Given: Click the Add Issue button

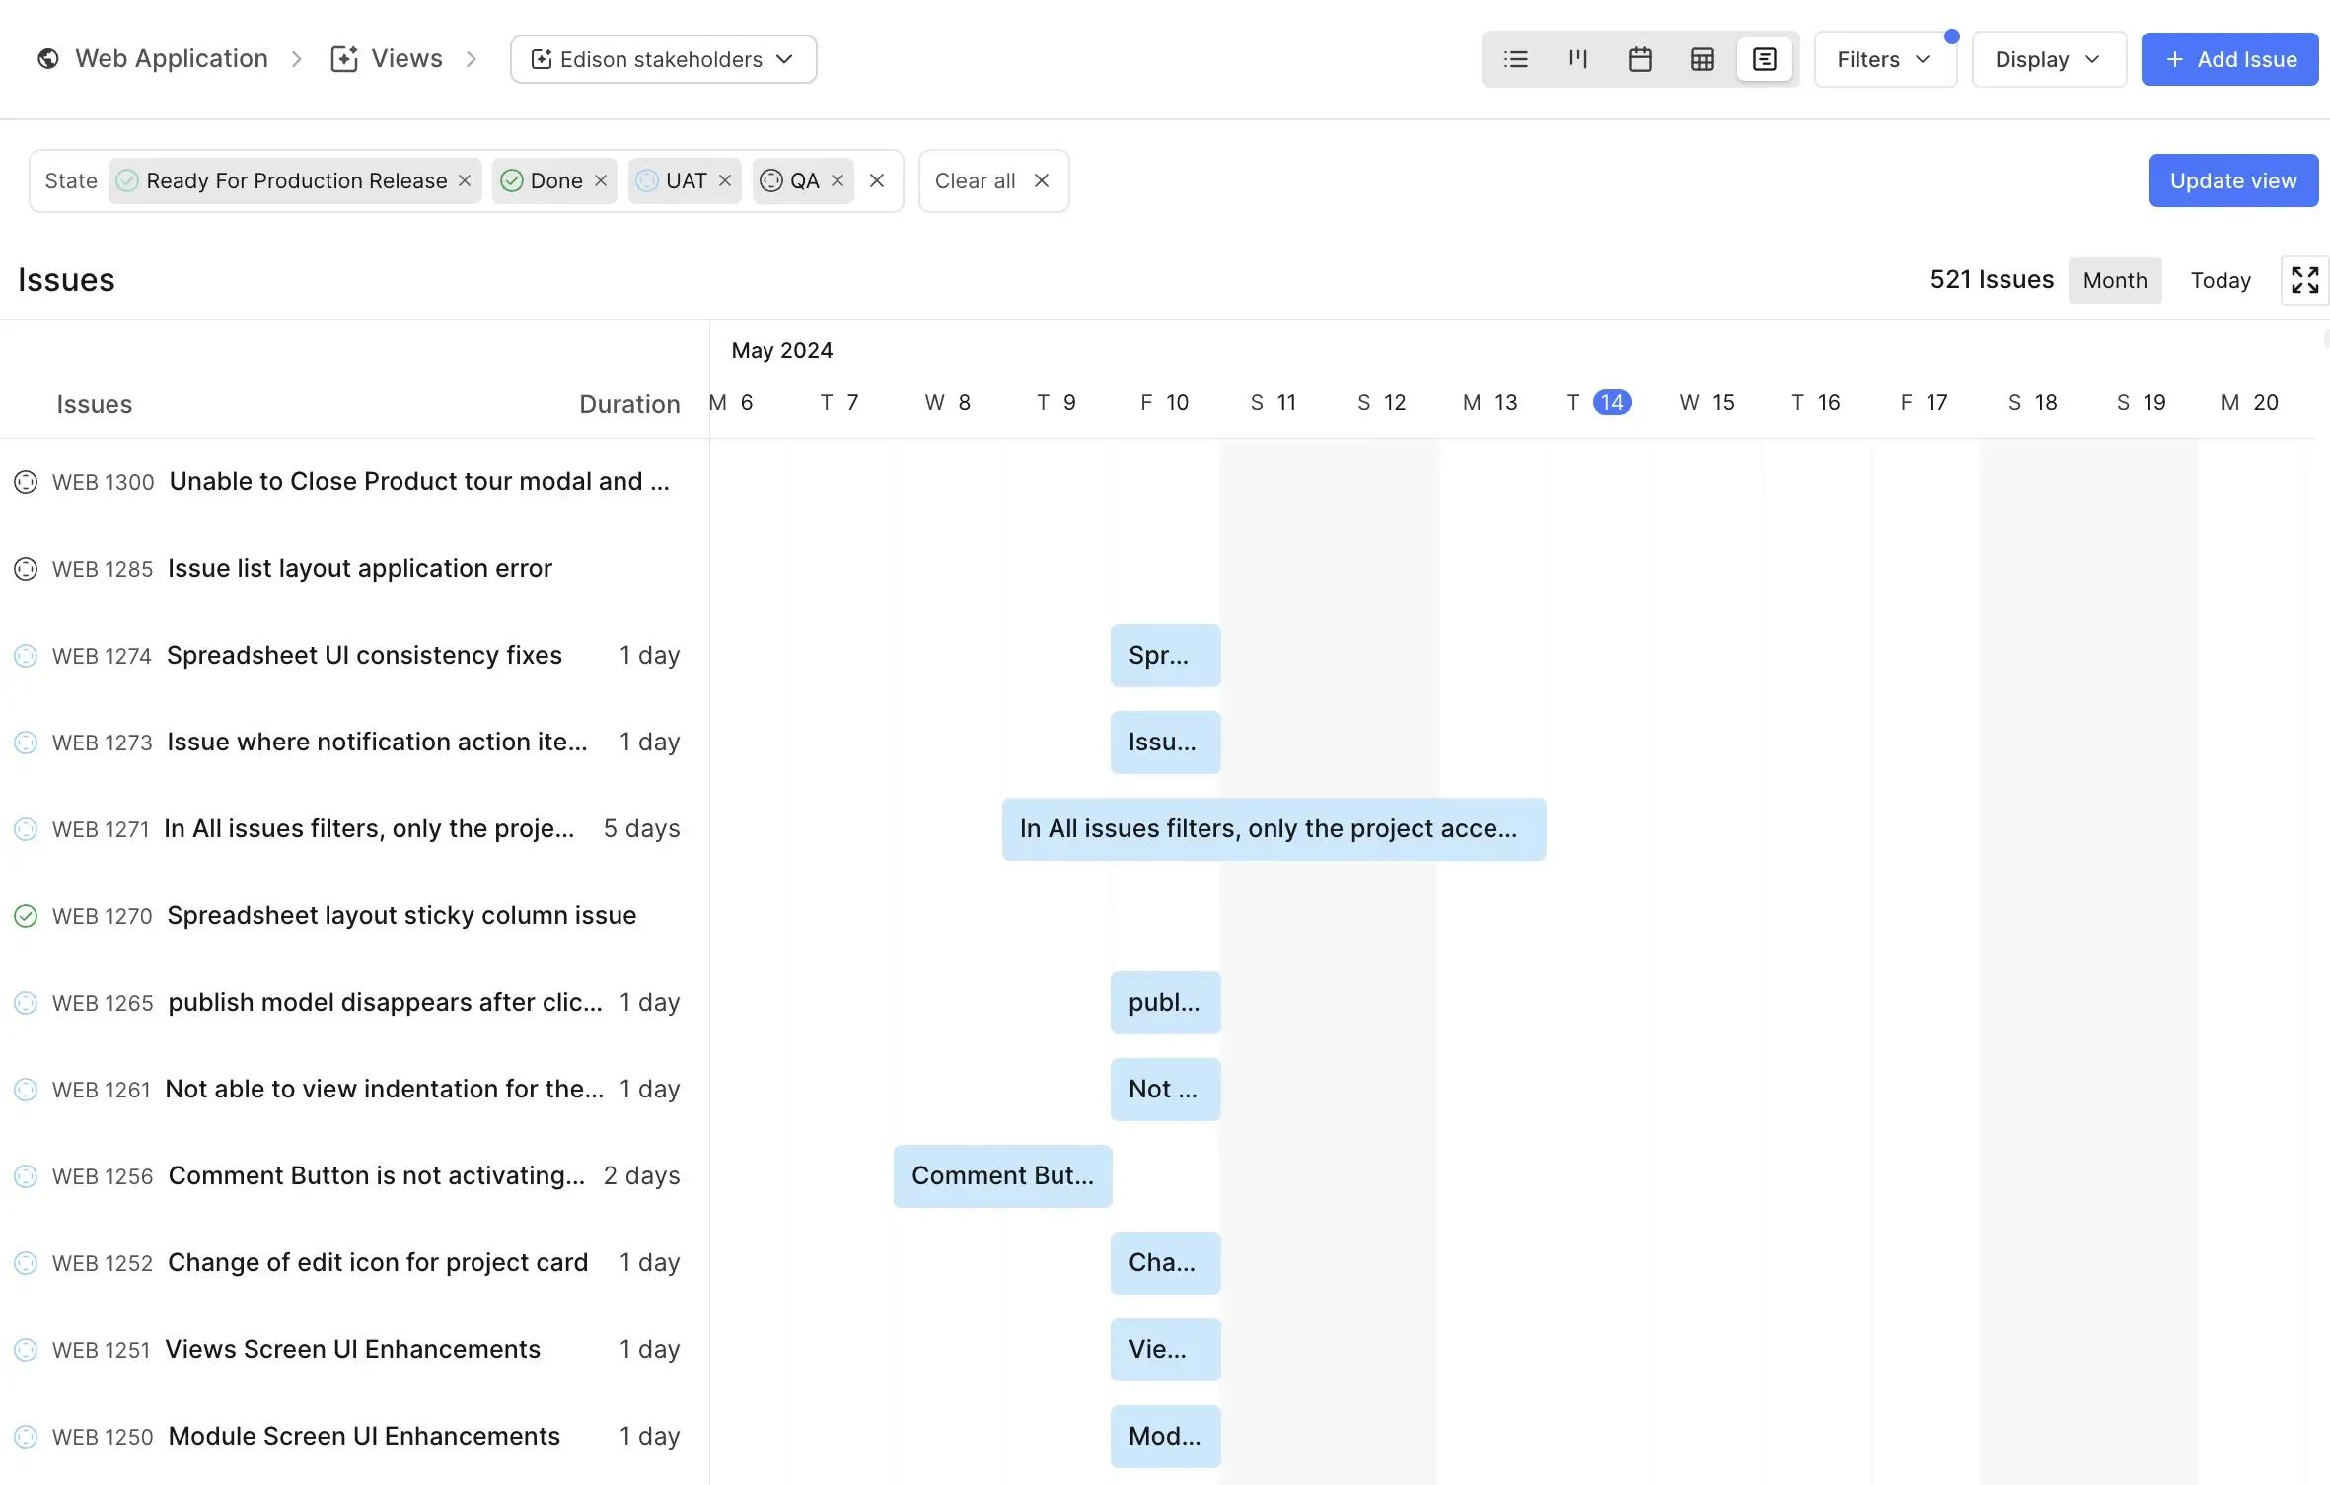Looking at the screenshot, I should tap(2229, 59).
